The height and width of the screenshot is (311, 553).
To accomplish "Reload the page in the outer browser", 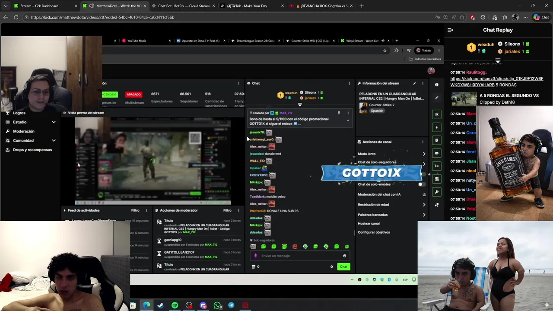I will coord(16,17).
